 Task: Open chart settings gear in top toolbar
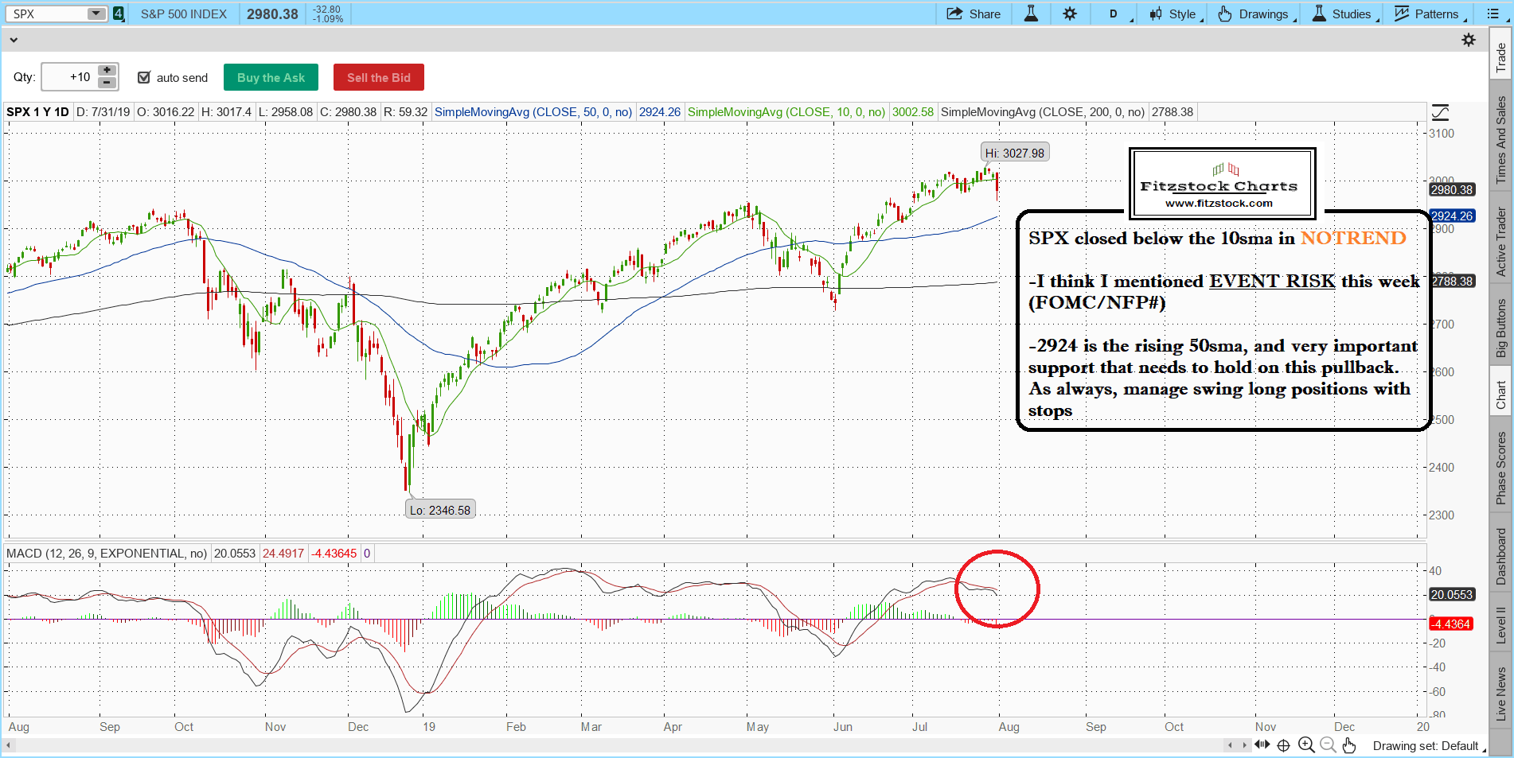[1070, 14]
